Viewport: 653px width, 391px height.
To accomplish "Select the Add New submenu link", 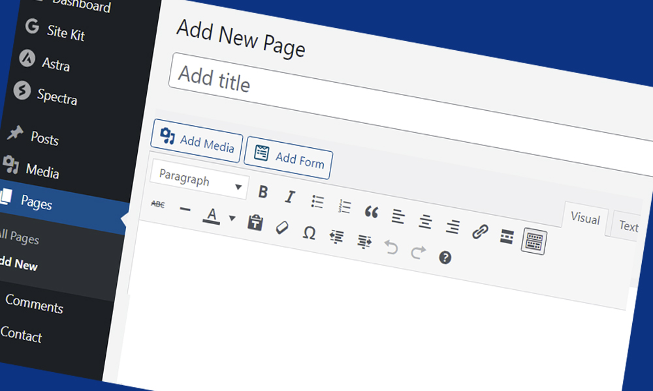I will click(x=19, y=264).
